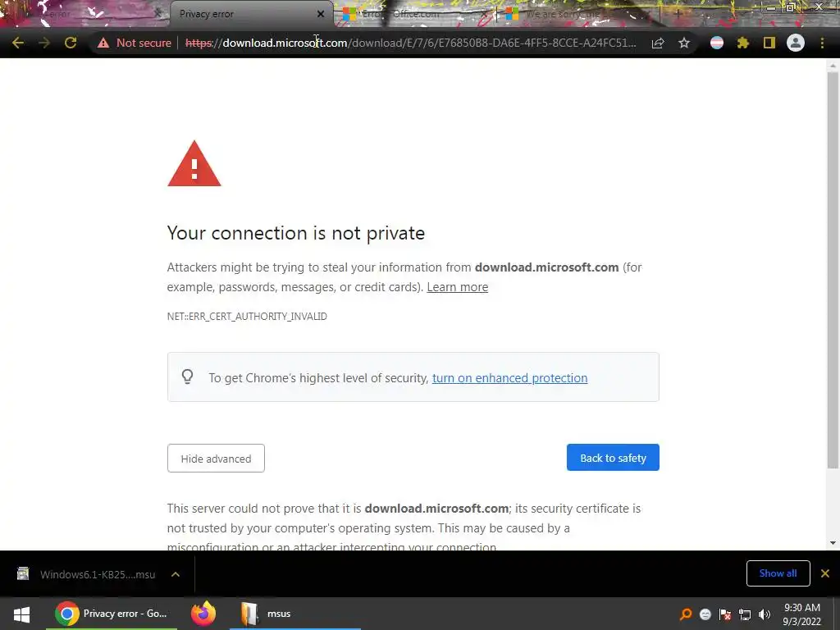Click the page scroll up arrow

click(x=833, y=66)
